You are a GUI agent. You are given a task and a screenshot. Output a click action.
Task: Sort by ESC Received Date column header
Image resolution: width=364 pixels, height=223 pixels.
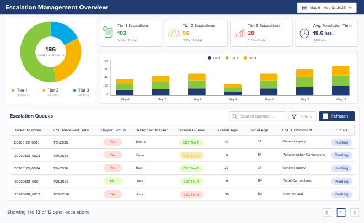pyautogui.click(x=71, y=130)
